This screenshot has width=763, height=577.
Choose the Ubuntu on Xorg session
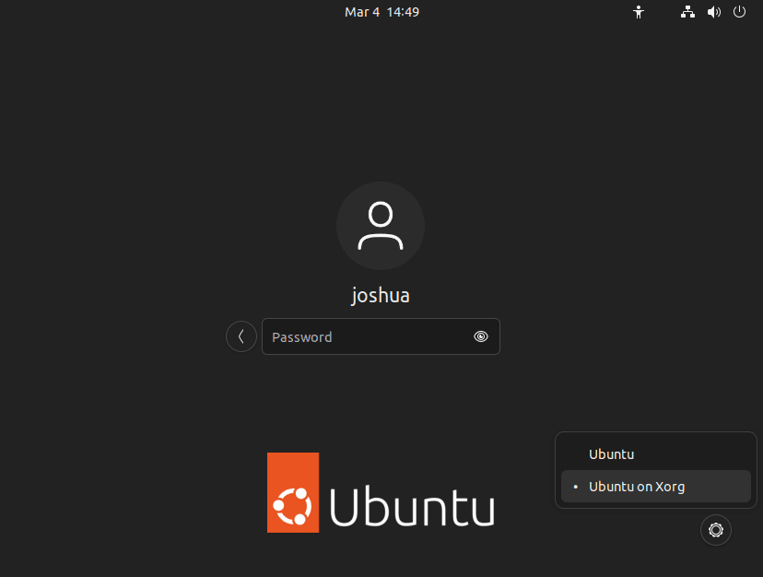point(637,487)
